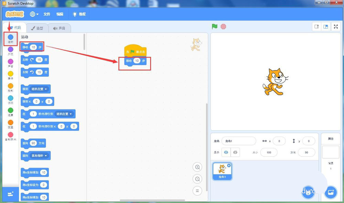Click the Add Extension button
The height and width of the screenshot is (203, 344).
(10, 194)
